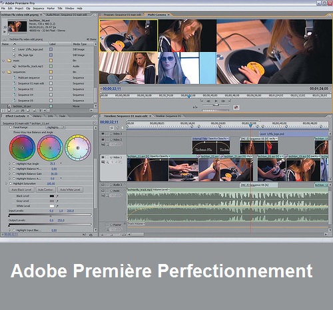Click the Auto Contrast button
The height and width of the screenshot is (310, 333).
(x=45, y=190)
